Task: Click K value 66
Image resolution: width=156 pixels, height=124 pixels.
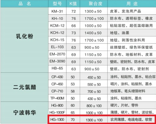Action: pyautogui.click(x=74, y=26)
